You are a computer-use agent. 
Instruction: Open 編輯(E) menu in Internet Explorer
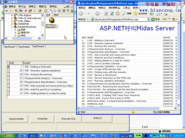click(x=92, y=8)
